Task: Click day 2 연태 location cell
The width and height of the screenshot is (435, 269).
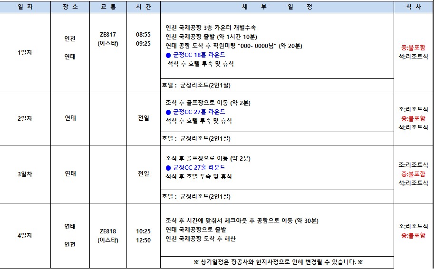Action: click(x=70, y=118)
